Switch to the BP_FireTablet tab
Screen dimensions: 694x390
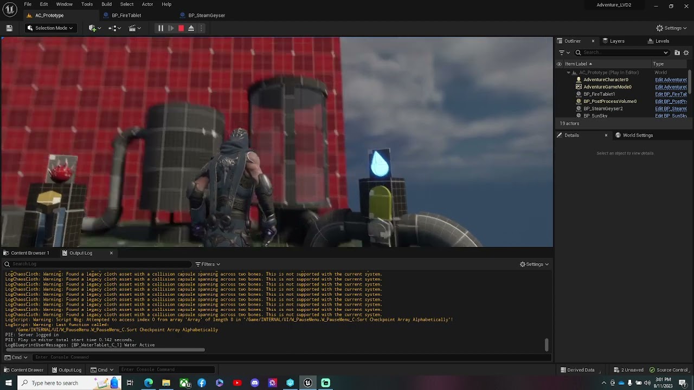126,15
